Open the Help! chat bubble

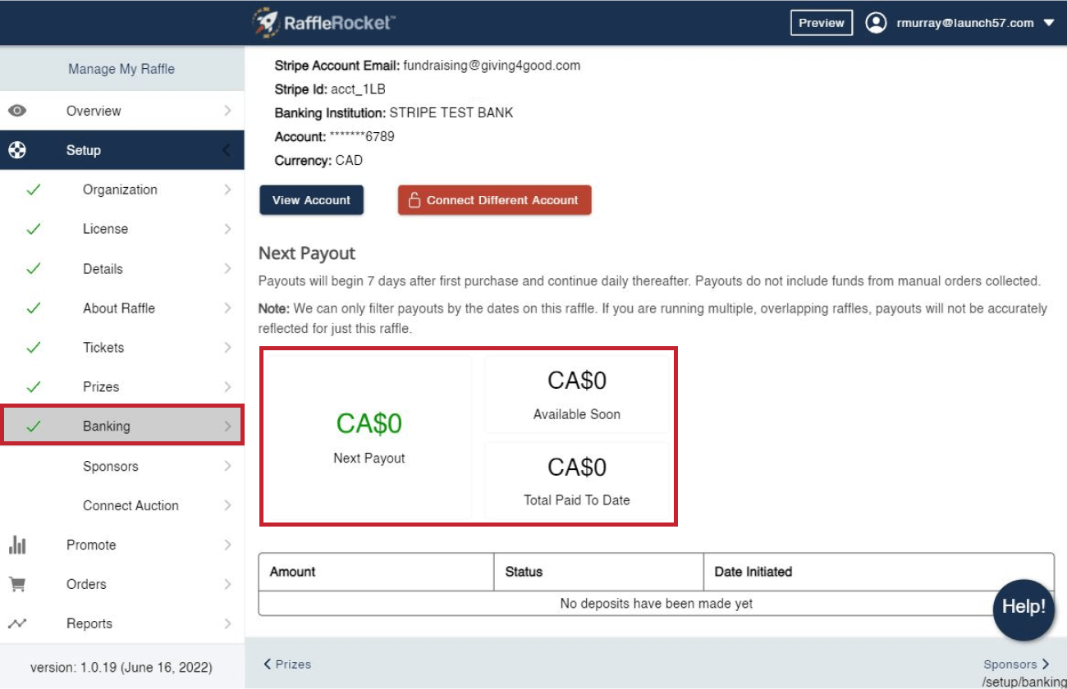1023,608
